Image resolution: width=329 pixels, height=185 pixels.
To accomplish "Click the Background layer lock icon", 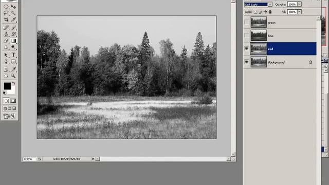I will tap(310, 62).
